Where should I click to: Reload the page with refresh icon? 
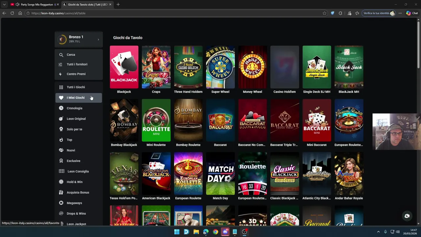click(x=12, y=13)
